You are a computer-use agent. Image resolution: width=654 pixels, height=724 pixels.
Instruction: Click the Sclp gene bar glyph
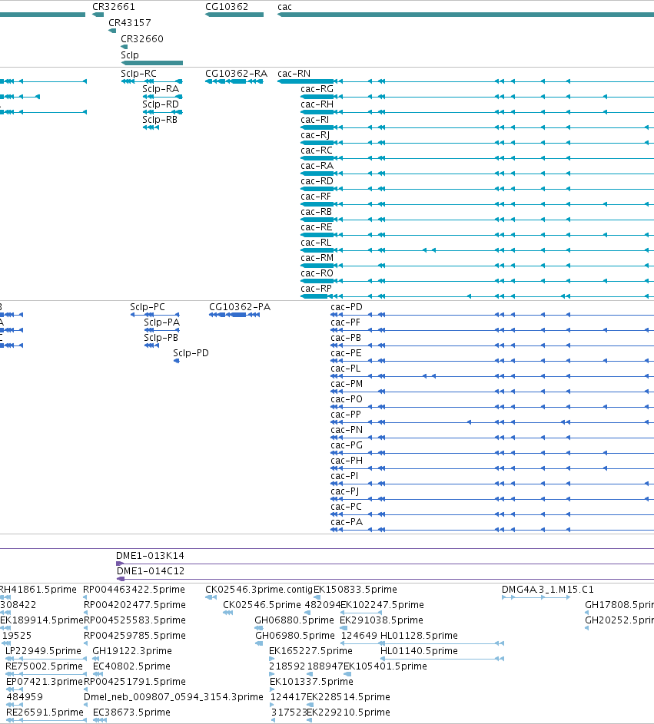click(151, 63)
